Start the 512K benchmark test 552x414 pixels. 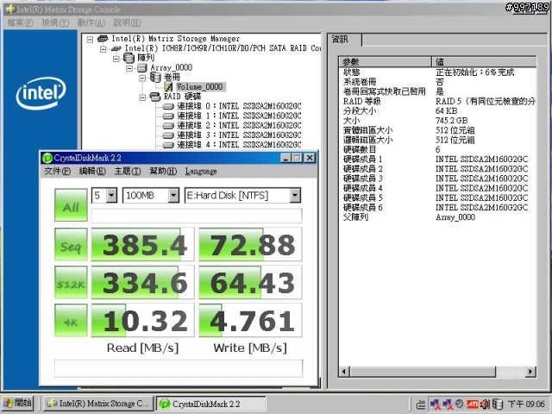coord(71,283)
